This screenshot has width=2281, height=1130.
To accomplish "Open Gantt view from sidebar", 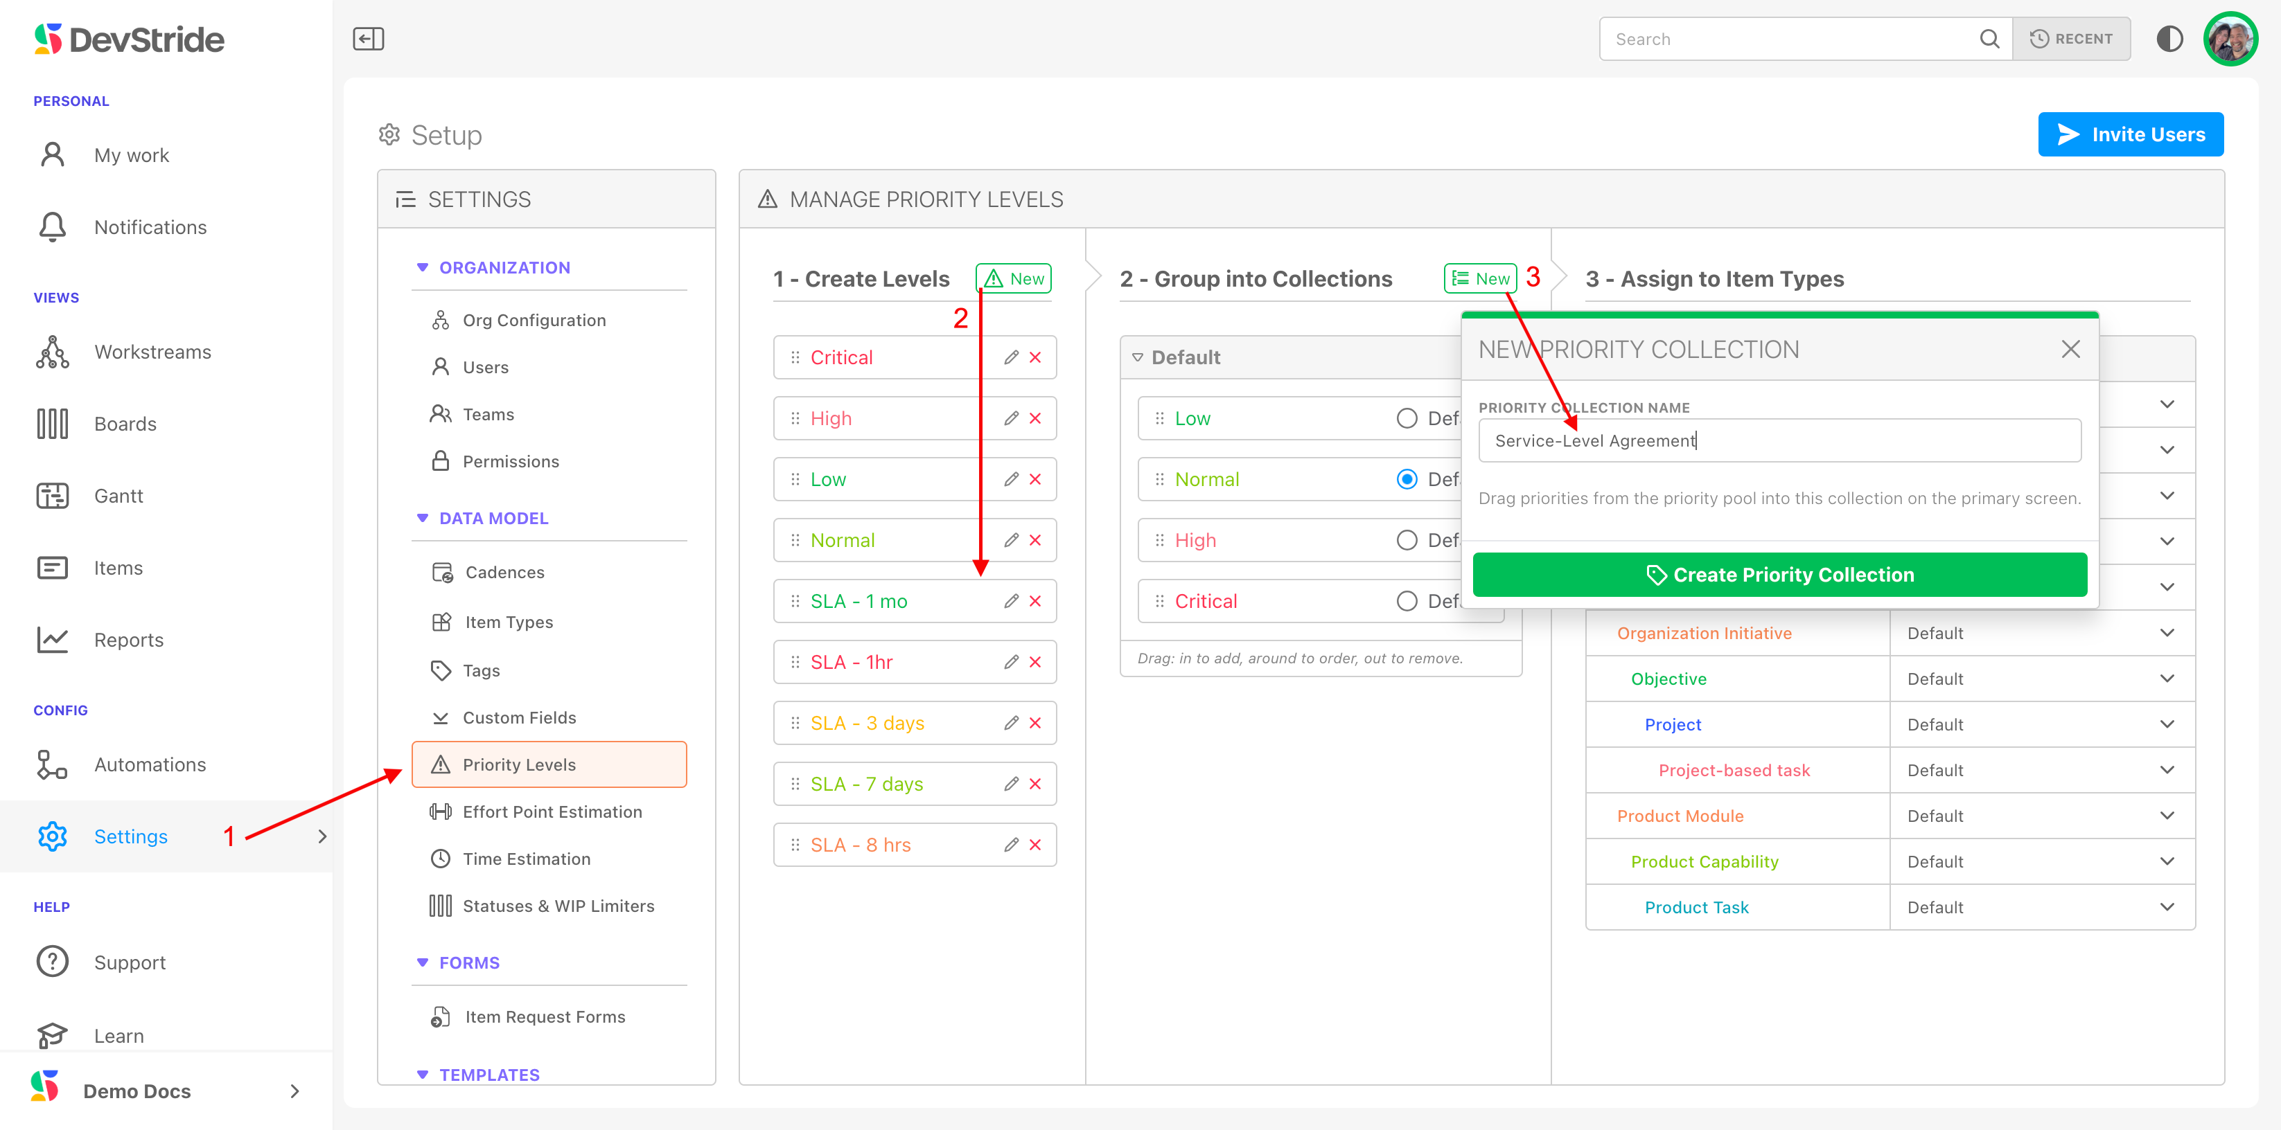I will click(118, 496).
